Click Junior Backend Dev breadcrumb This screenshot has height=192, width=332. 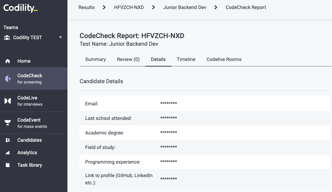(185, 7)
